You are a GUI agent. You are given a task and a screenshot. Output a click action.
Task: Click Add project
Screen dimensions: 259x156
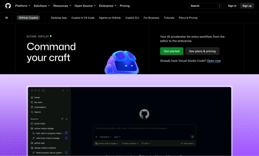pyautogui.click(x=187, y=143)
